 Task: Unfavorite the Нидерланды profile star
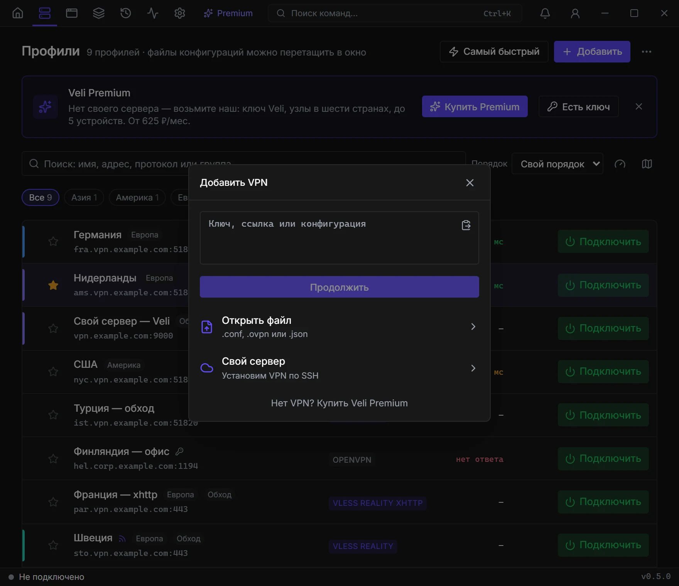(53, 285)
